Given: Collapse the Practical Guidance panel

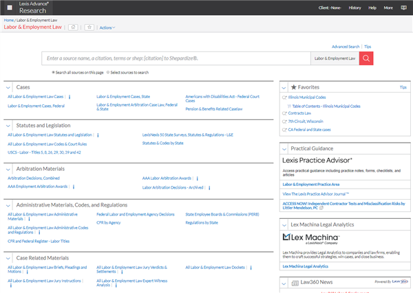Looking at the screenshot, I should point(284,149).
